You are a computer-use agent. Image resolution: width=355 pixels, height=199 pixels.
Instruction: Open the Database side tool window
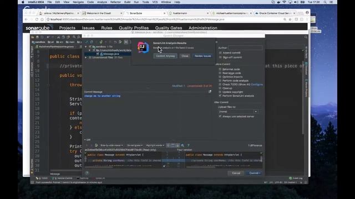pyautogui.click(x=306, y=69)
